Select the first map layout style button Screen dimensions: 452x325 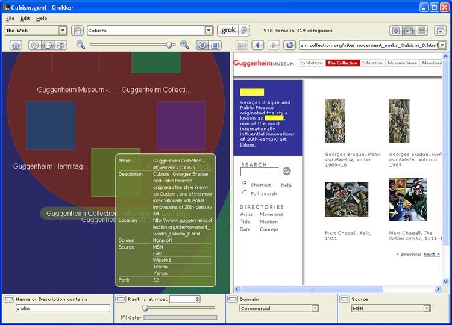click(x=35, y=45)
